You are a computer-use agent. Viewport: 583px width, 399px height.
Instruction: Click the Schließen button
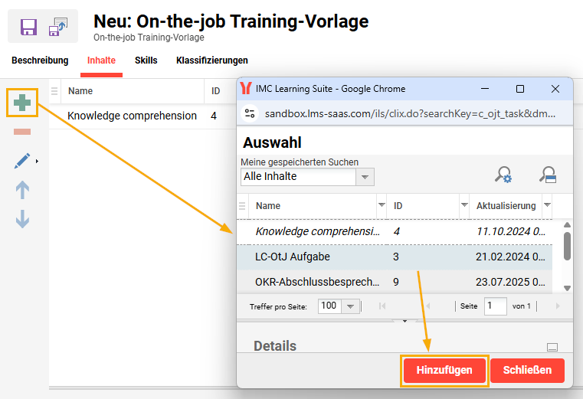pyautogui.click(x=527, y=371)
